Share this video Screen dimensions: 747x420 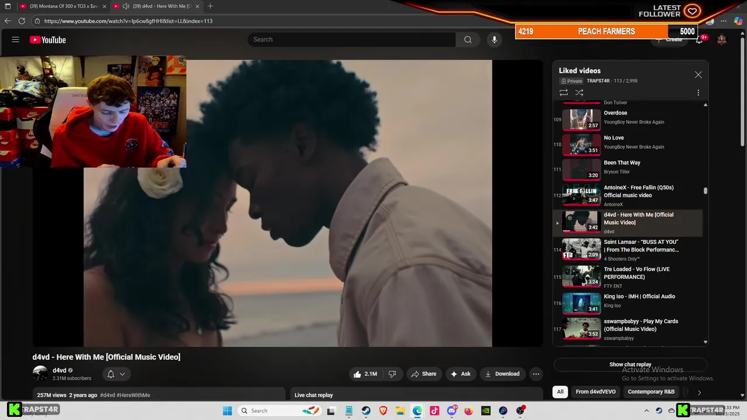(424, 374)
